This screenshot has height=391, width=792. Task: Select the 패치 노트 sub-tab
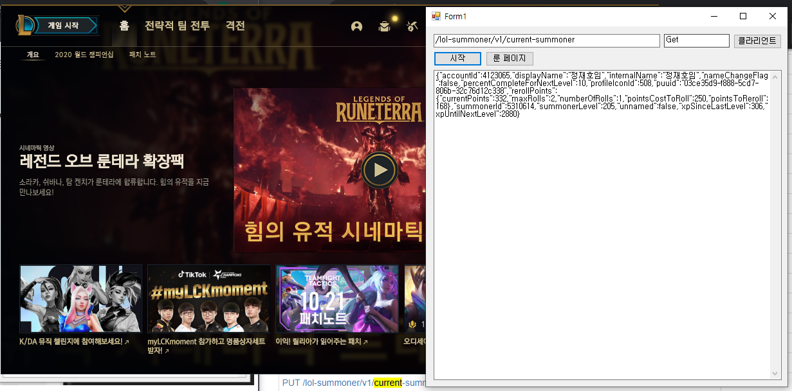[142, 55]
